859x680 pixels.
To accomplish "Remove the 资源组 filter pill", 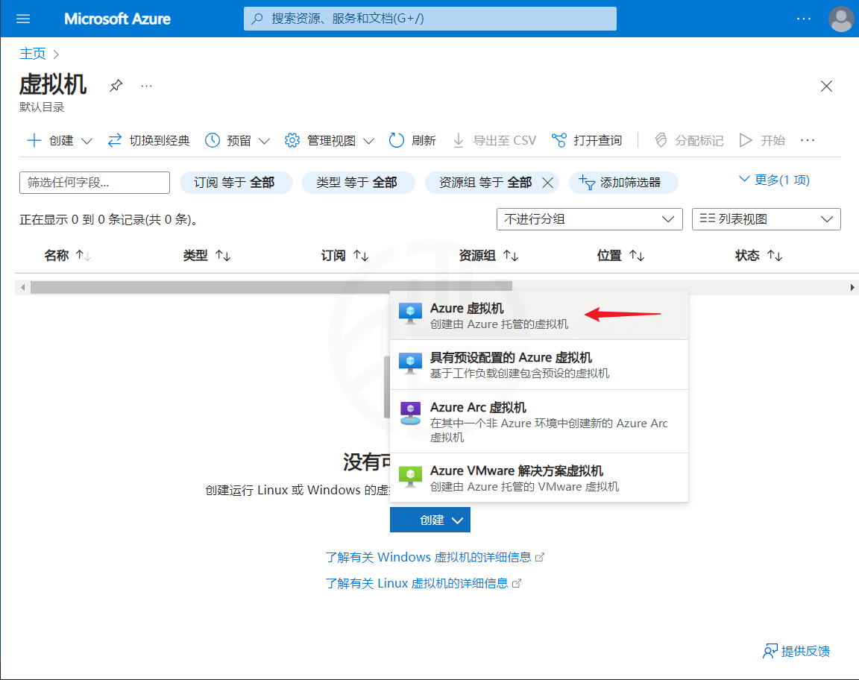I will tap(547, 183).
